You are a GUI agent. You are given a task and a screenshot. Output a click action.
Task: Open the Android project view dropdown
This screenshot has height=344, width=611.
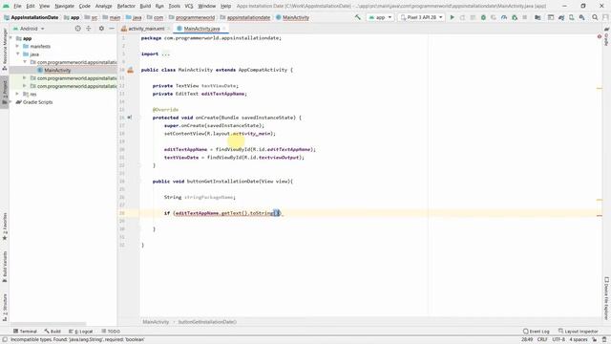(x=30, y=29)
